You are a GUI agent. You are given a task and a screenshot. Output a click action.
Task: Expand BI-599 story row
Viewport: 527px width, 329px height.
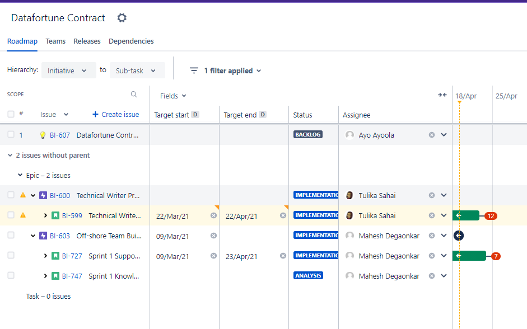(x=45, y=215)
